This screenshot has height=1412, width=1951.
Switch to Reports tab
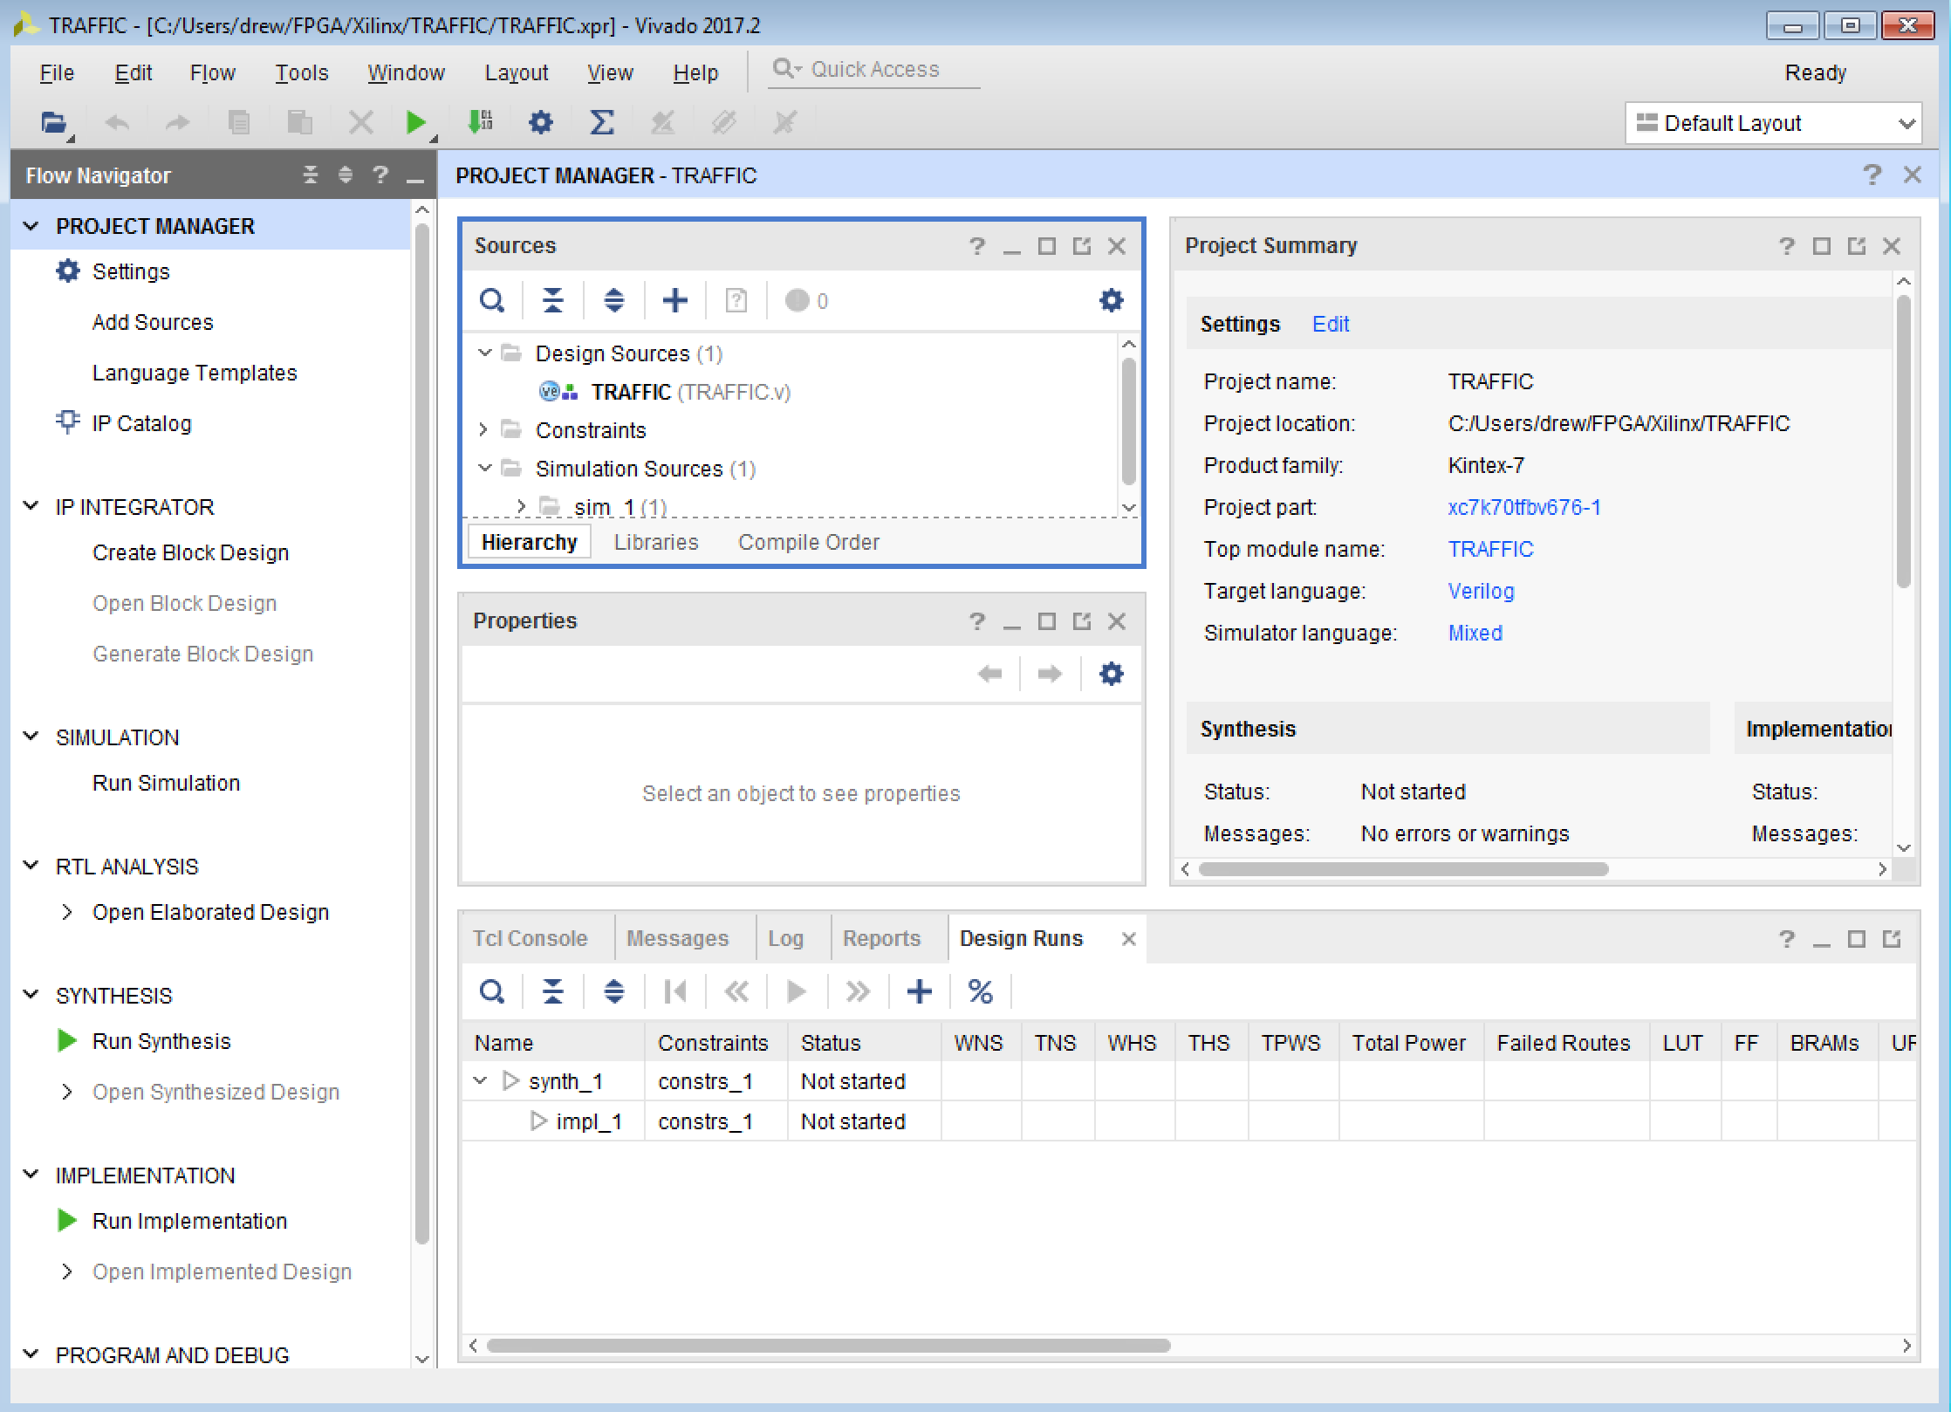coord(881,938)
